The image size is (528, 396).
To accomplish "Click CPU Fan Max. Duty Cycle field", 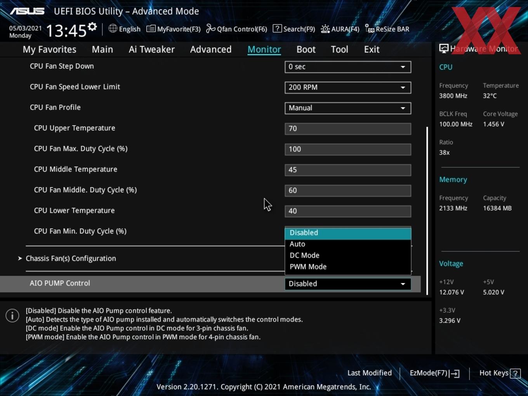I will pyautogui.click(x=348, y=149).
